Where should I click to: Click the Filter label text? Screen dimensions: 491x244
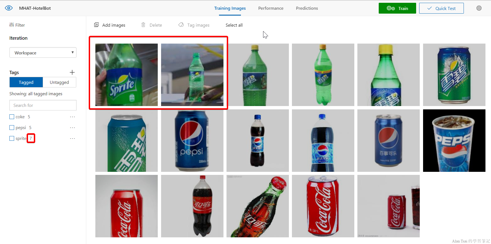pyautogui.click(x=20, y=25)
